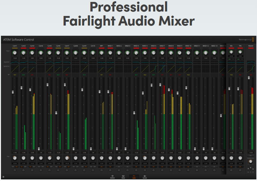The image size is (257, 181).
Task: Toggle the Mic channel ON button
Action: [x=231, y=167]
